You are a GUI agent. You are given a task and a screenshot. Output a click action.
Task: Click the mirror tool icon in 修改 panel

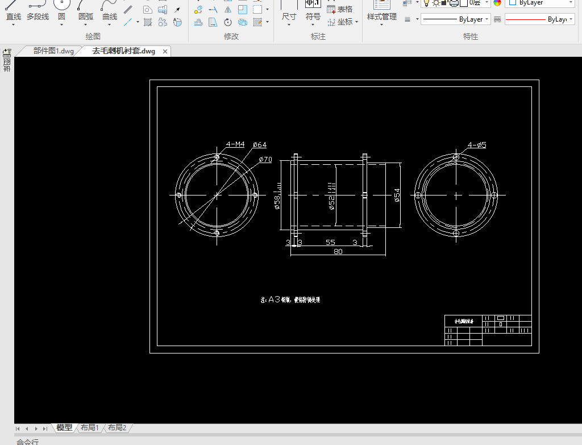(228, 10)
